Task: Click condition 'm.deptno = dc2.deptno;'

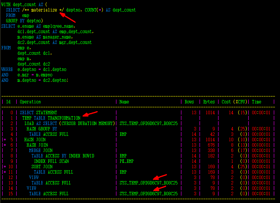Action: (x=43, y=80)
